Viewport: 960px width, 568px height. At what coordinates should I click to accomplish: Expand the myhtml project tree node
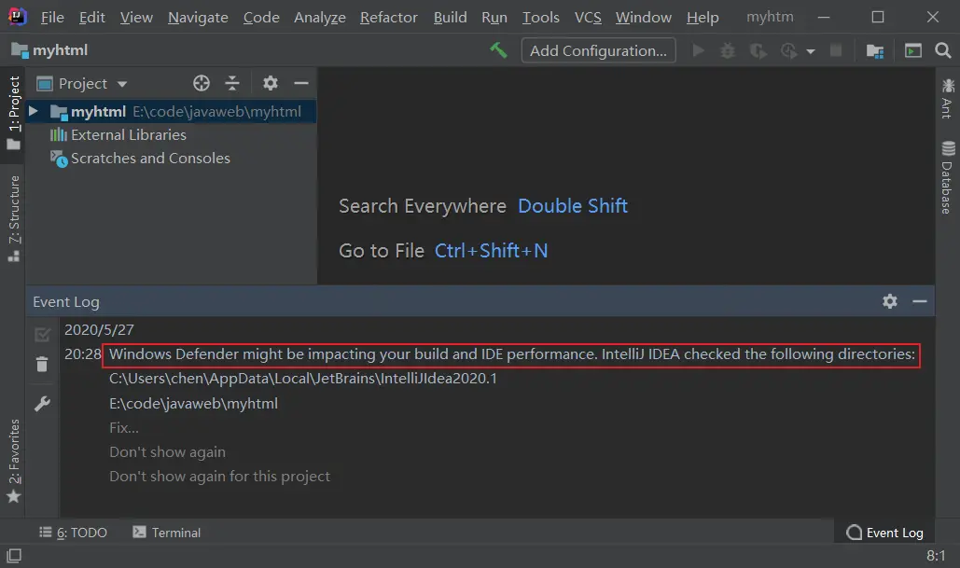pyautogui.click(x=34, y=111)
